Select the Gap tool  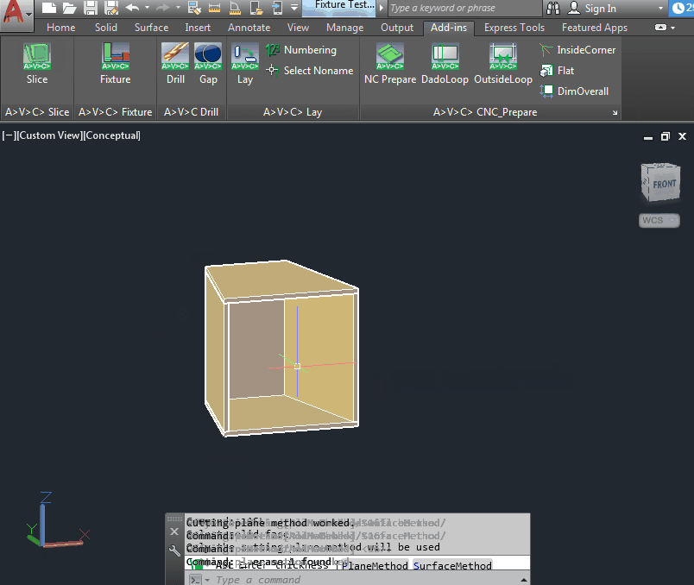208,63
